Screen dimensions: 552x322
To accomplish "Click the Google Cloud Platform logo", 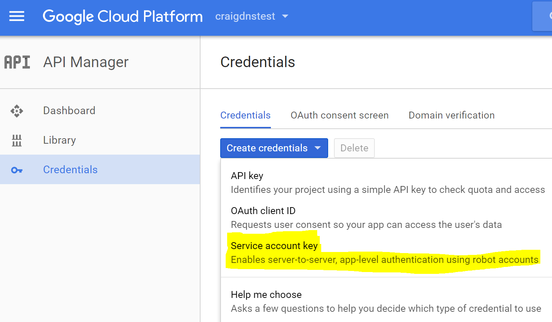I will 123,16.
